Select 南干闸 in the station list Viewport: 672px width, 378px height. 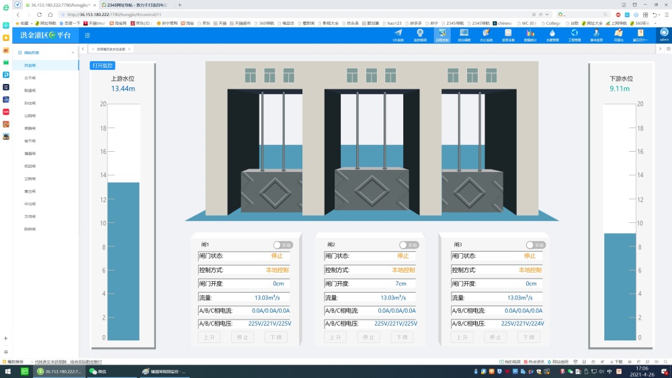coord(30,141)
